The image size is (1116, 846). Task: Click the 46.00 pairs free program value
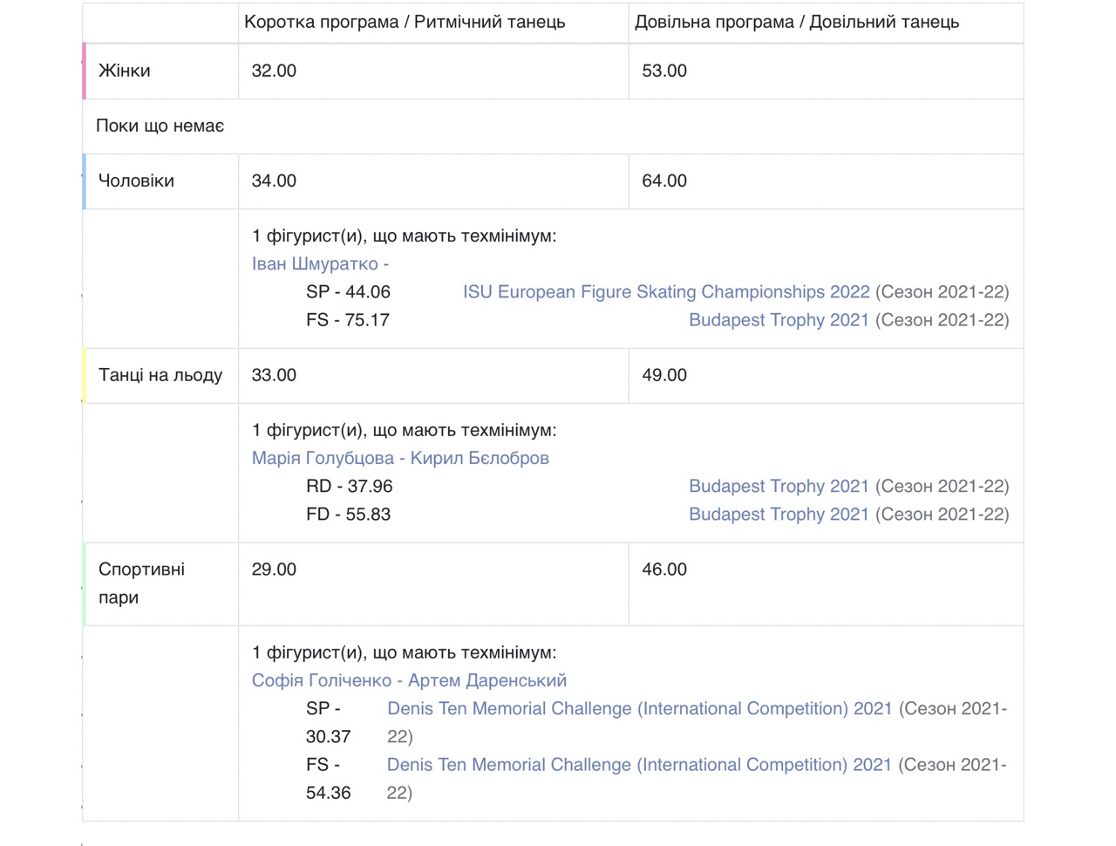664,570
